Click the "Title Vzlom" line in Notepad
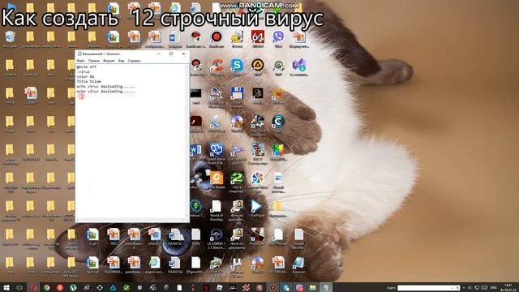The height and width of the screenshot is (292, 519). point(88,81)
